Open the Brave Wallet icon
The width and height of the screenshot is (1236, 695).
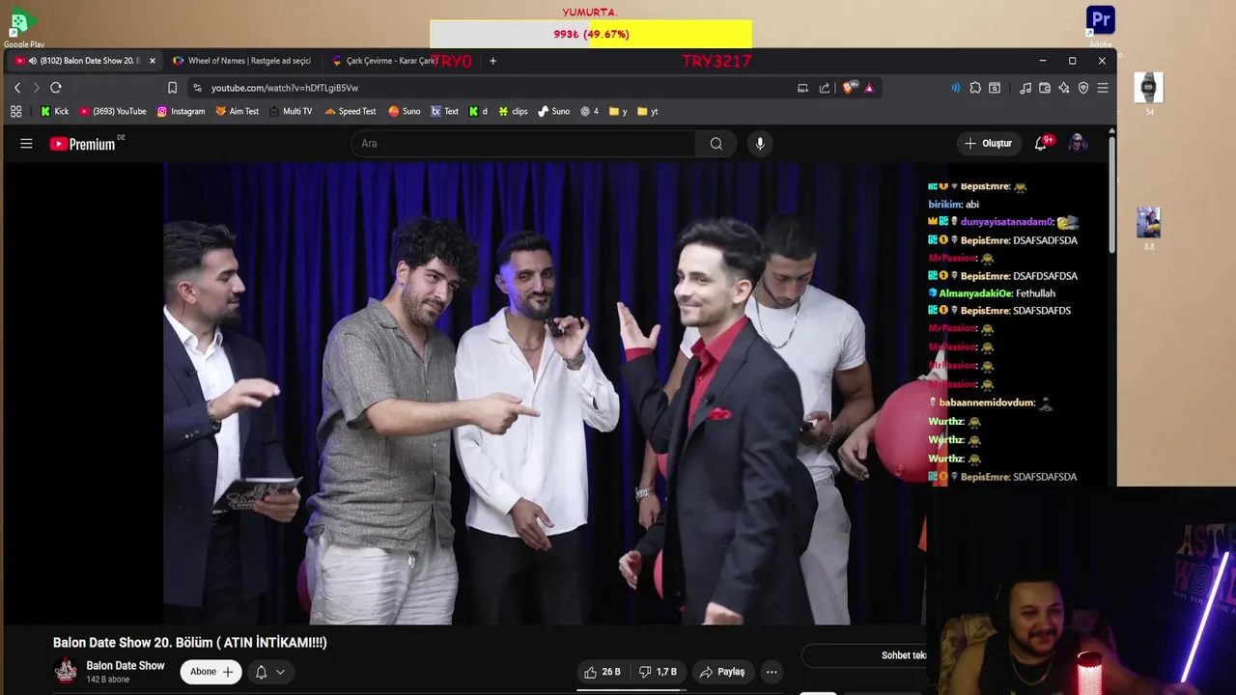[x=1045, y=88]
